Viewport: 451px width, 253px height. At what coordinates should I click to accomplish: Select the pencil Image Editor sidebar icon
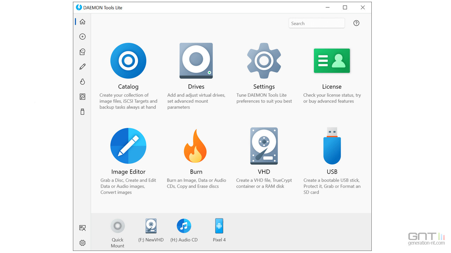click(82, 66)
